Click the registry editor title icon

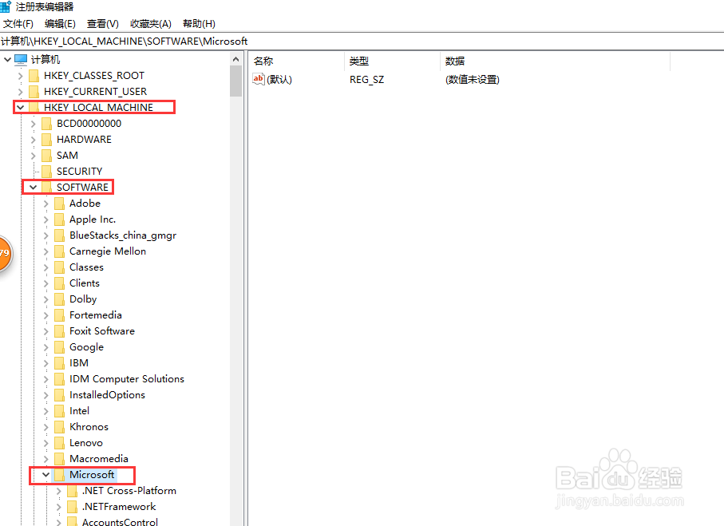point(6,6)
